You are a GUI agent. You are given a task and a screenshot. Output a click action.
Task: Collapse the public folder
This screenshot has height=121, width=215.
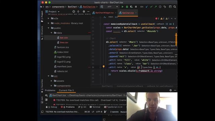pyautogui.click(x=48, y=28)
